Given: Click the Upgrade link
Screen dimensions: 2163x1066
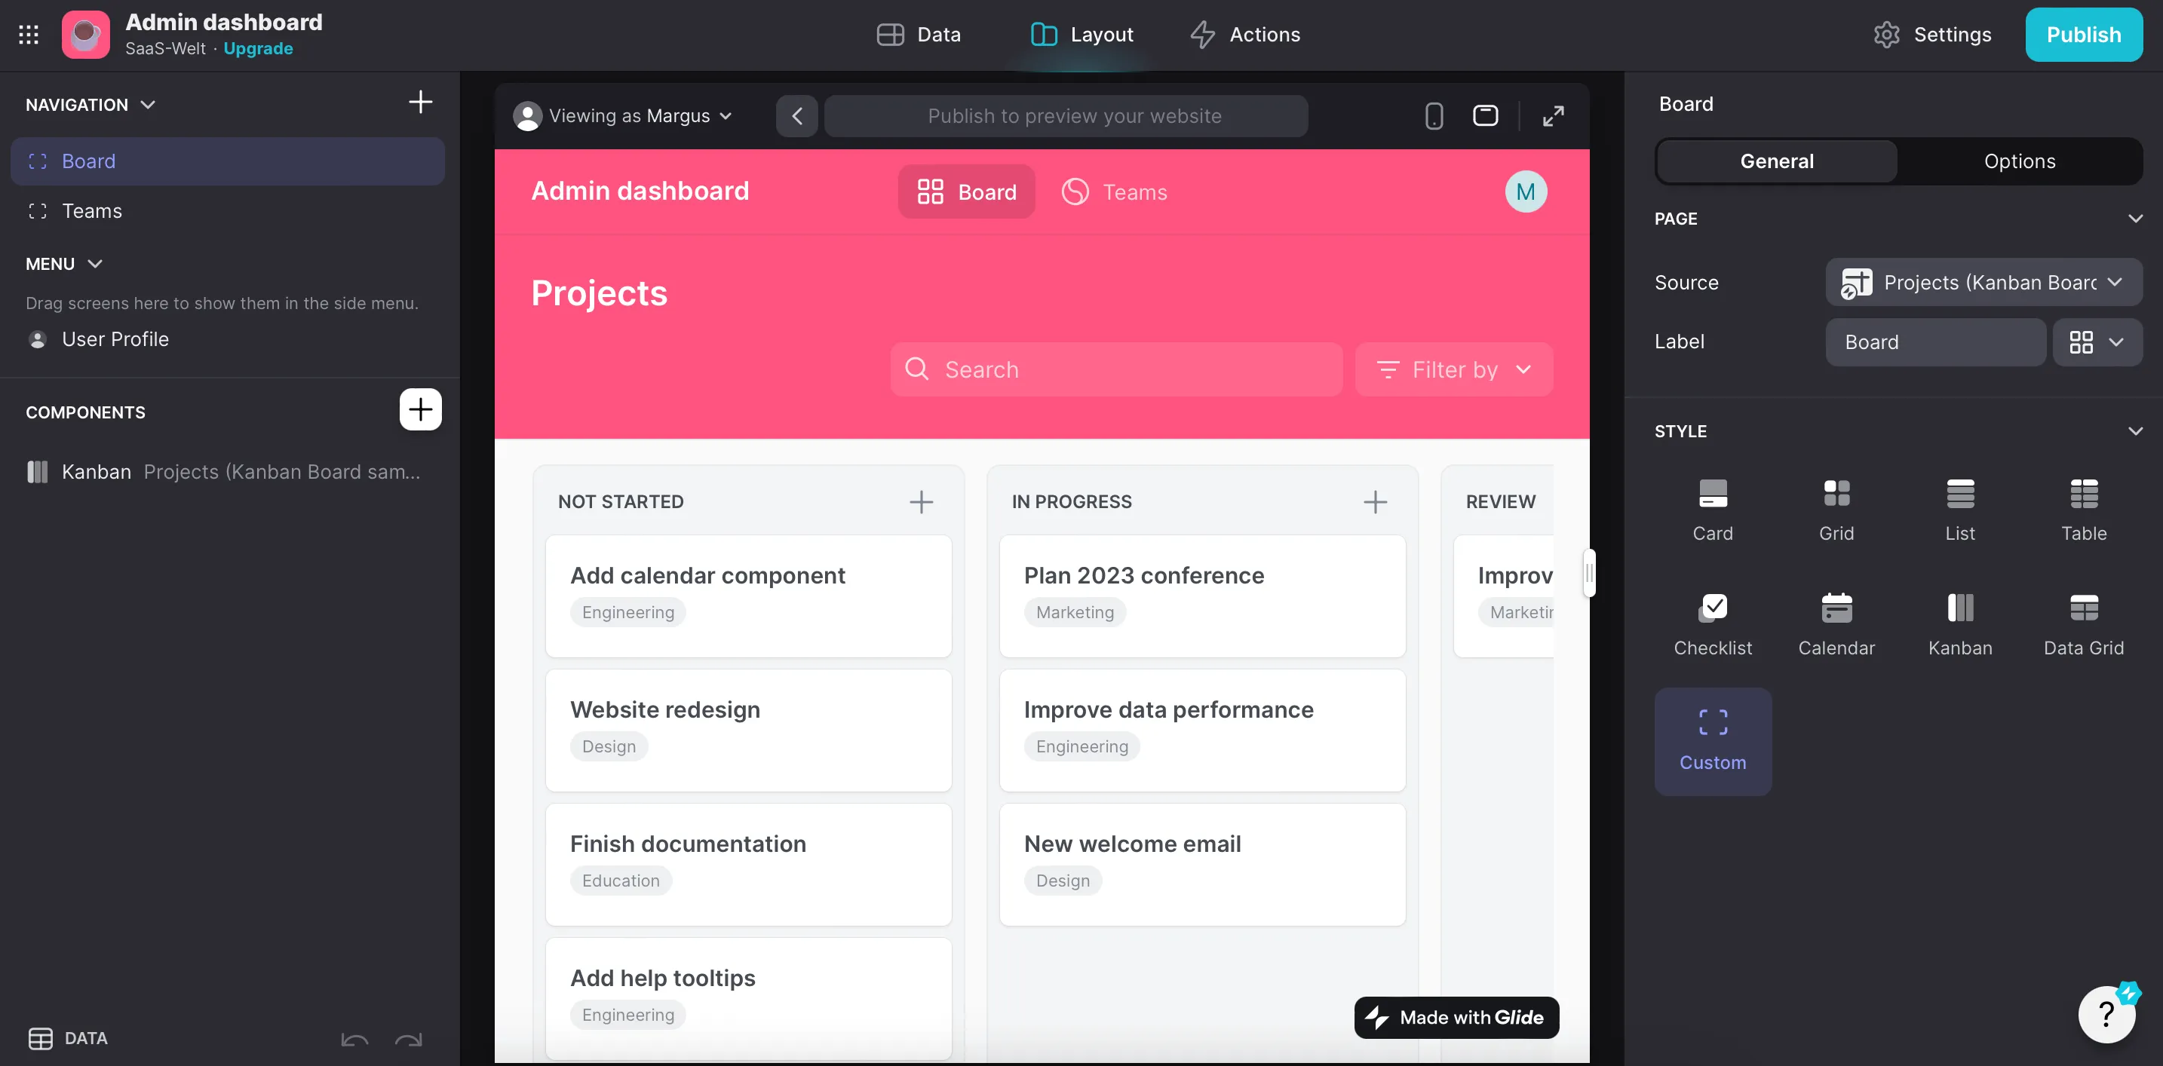Looking at the screenshot, I should click(x=257, y=49).
